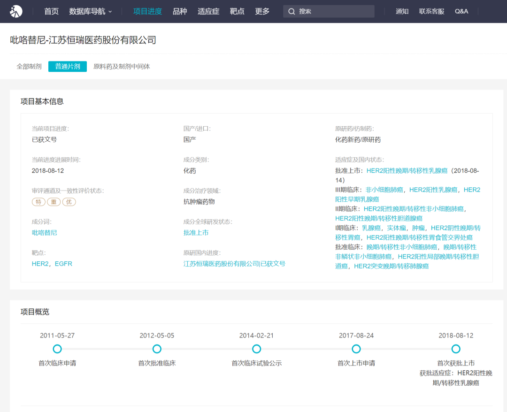Click the 化药新药/原研药 value

(358, 139)
